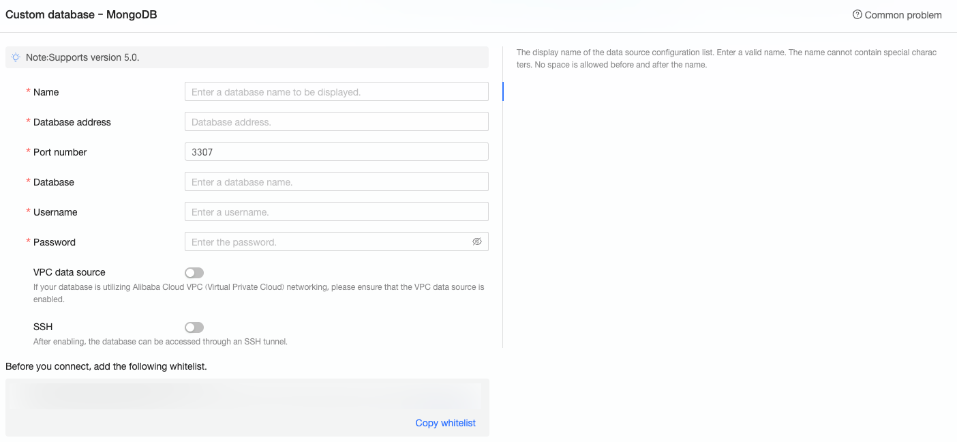Click the VPC data source label
Viewport: 957px width, 442px height.
70,272
